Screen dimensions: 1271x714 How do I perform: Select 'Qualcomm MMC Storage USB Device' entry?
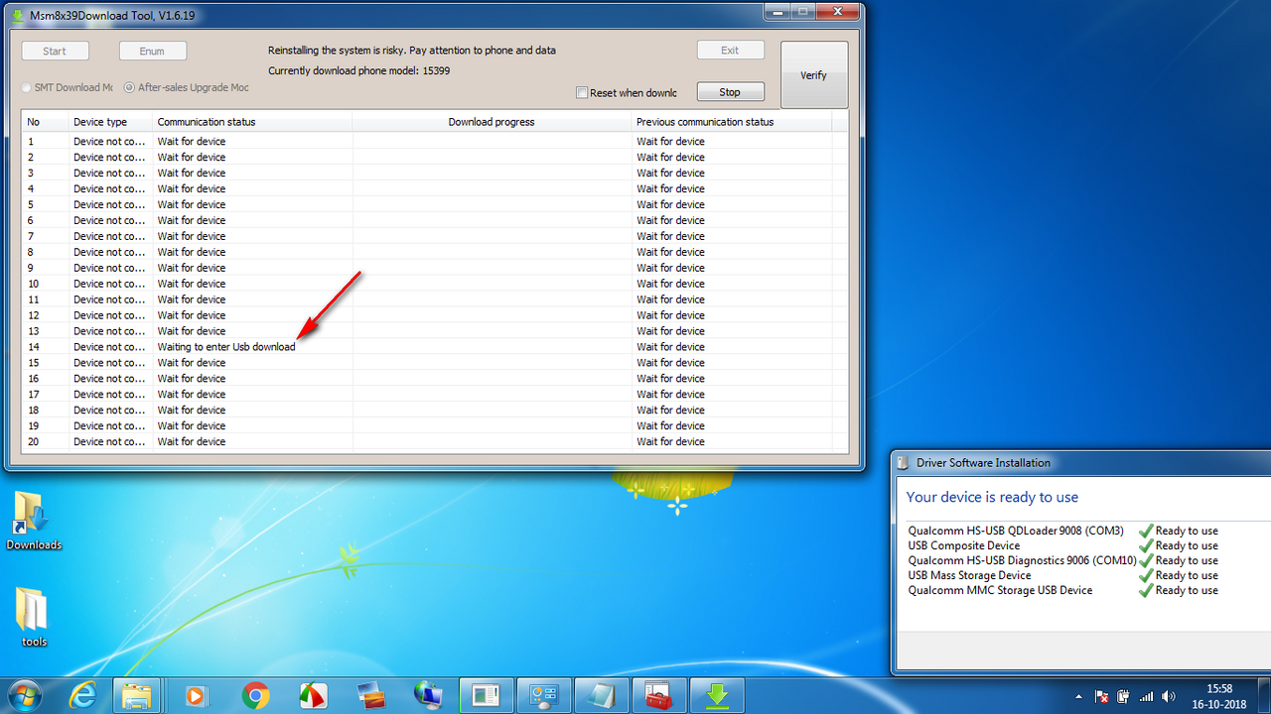pos(1000,590)
